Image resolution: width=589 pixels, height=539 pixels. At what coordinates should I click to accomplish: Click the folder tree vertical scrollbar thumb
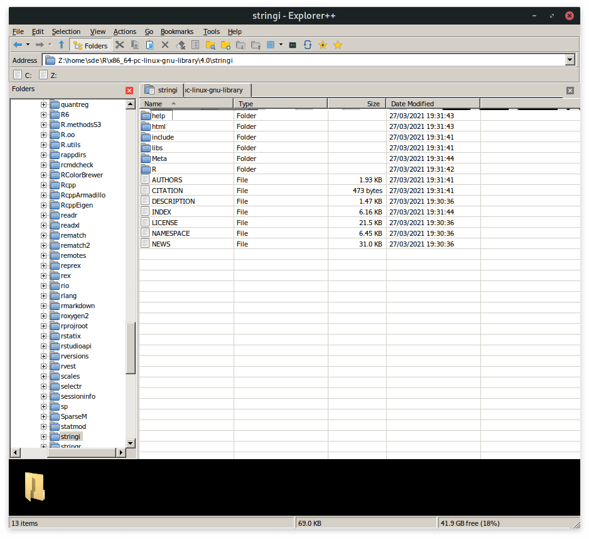[131, 348]
